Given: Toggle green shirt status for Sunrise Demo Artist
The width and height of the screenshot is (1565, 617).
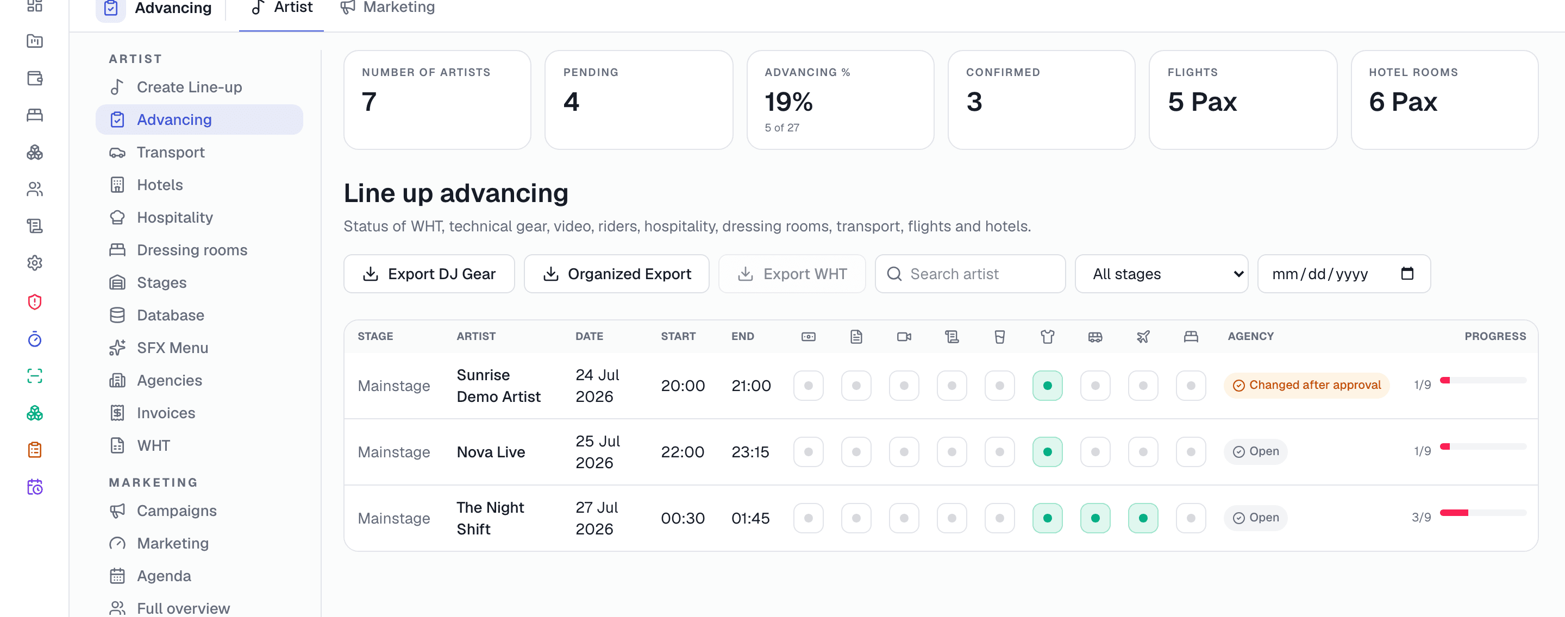Looking at the screenshot, I should tap(1047, 386).
